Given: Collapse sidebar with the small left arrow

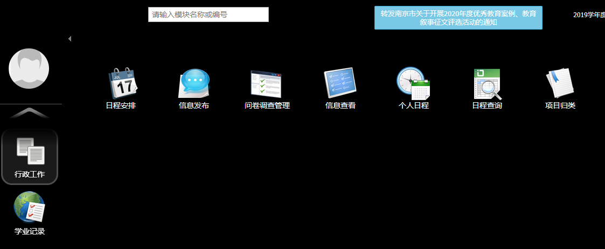Looking at the screenshot, I should [69, 39].
